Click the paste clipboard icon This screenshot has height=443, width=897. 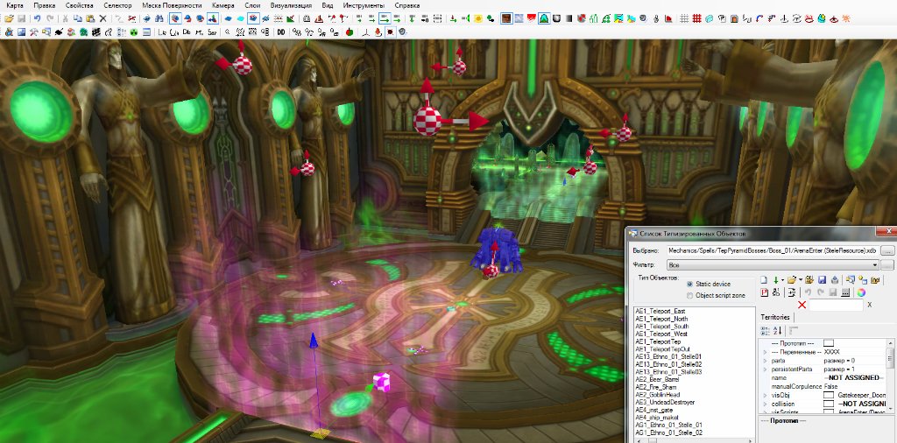click(x=90, y=18)
